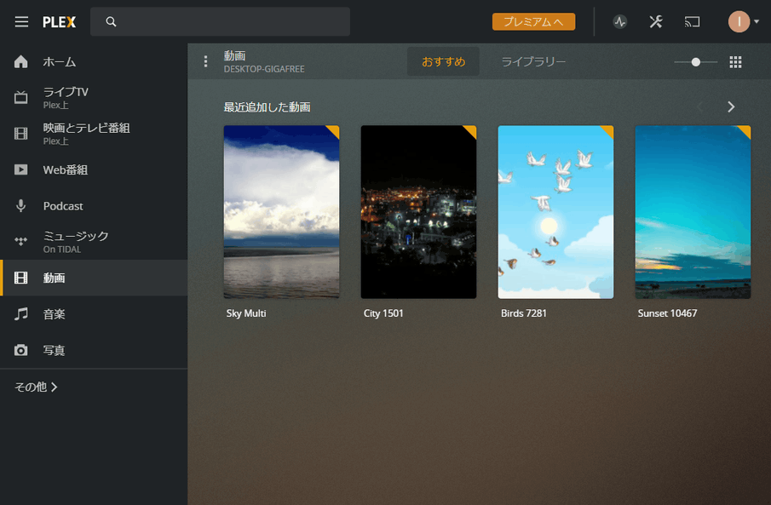Click the 音楽 music note icon
This screenshot has height=505, width=771.
pos(20,313)
